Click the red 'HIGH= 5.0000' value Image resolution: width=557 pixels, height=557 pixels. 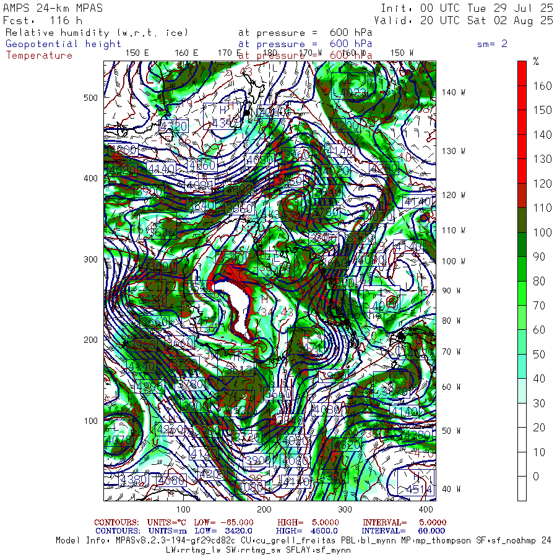(308, 522)
